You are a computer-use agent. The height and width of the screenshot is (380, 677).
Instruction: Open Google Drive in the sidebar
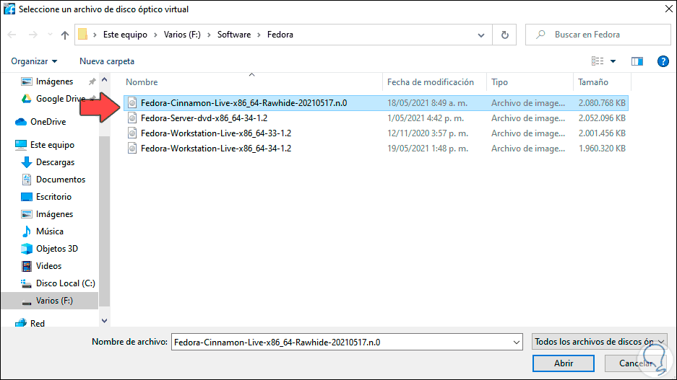(x=60, y=99)
